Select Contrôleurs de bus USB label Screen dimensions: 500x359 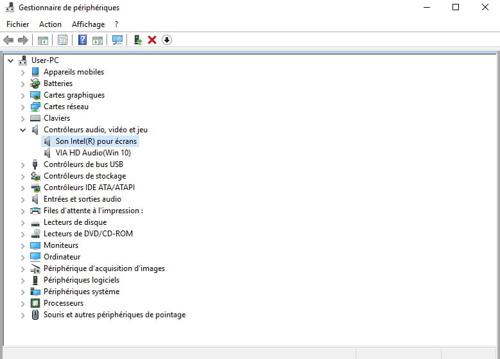[x=83, y=164]
